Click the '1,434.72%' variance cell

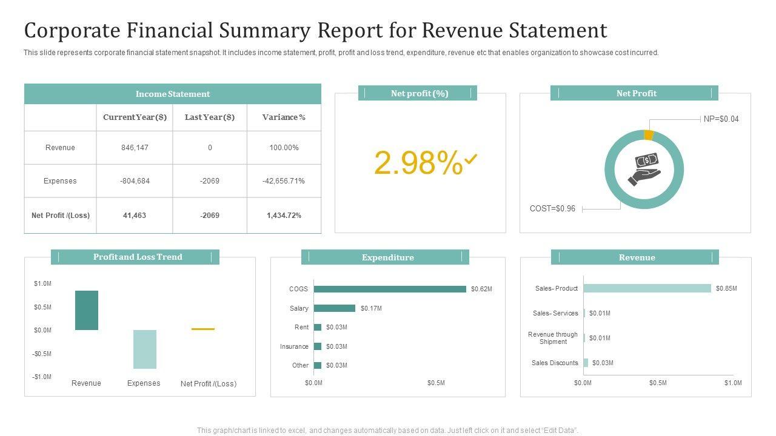tap(284, 216)
